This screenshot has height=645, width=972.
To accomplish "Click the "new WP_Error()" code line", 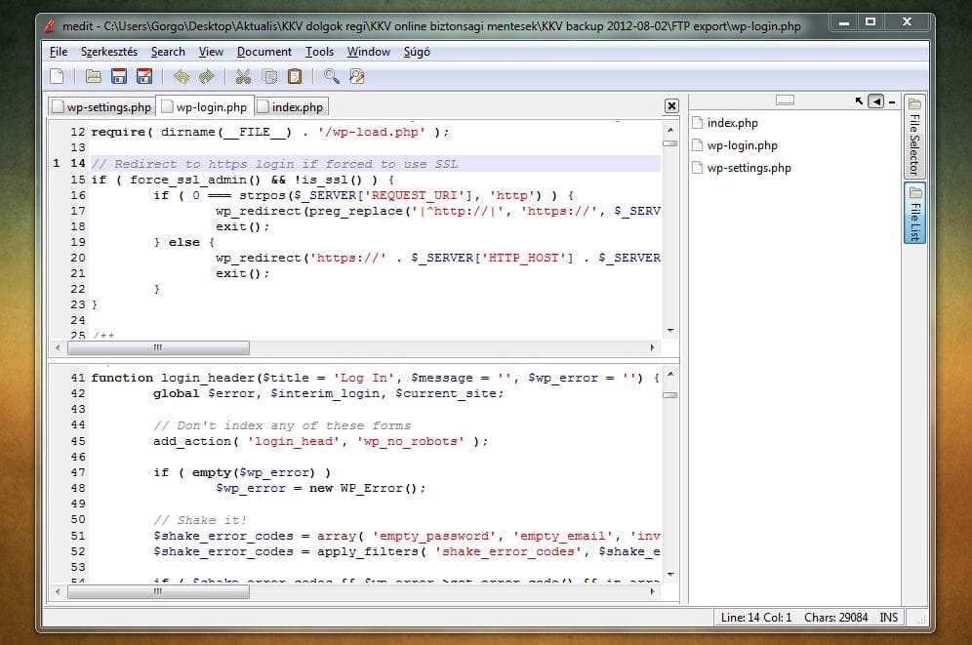I will [321, 488].
